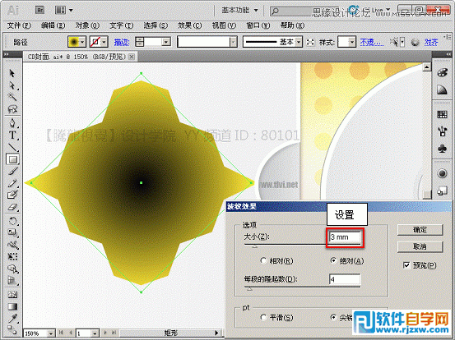The width and height of the screenshot is (455, 340).
Task: Activate the Rotate tool
Action: click(x=12, y=222)
